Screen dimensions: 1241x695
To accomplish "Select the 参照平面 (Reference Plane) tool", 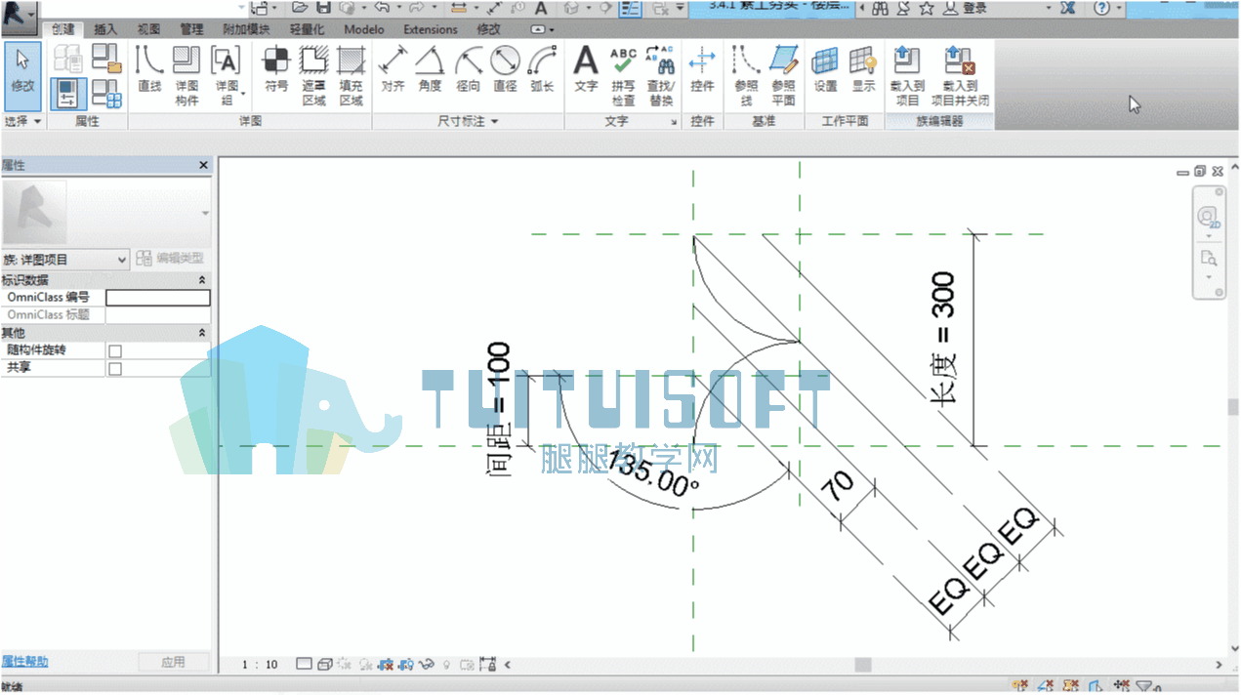I will pos(783,75).
